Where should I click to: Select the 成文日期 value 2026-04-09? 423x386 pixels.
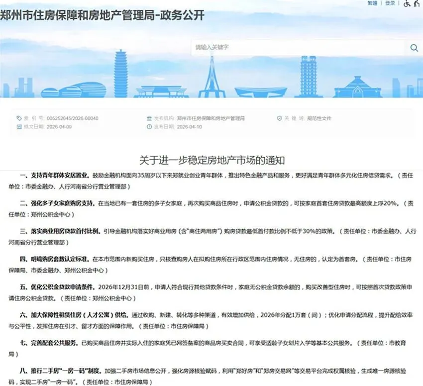tap(59, 127)
